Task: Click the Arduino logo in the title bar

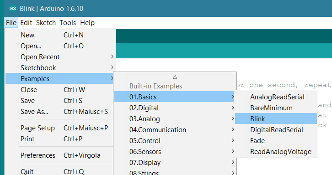Action: pos(13,9)
